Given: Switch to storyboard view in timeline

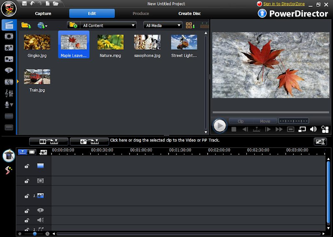Looking at the screenshot, I should tap(32, 152).
